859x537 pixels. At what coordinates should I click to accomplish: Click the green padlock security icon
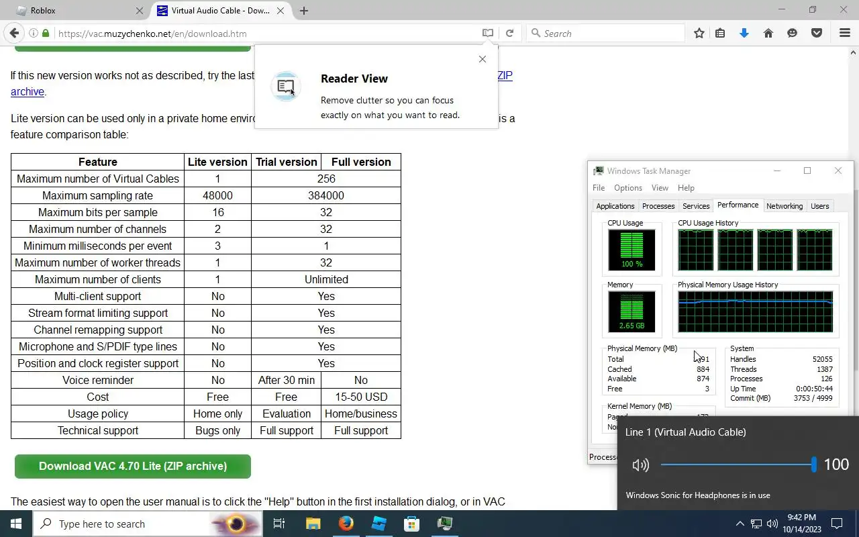pos(46,33)
